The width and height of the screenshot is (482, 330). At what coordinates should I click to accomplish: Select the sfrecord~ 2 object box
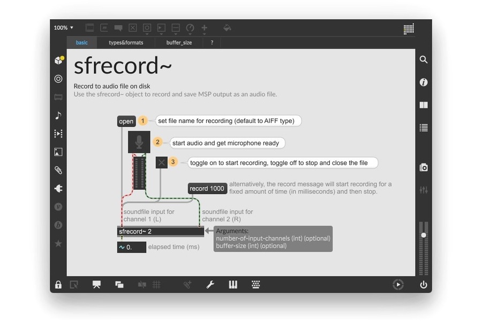pyautogui.click(x=161, y=232)
